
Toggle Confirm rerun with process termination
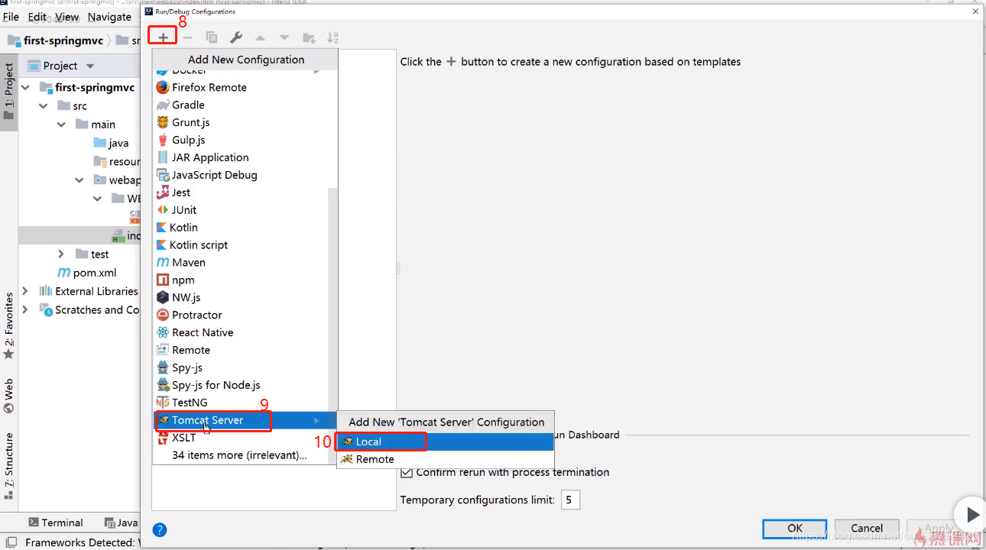point(407,473)
